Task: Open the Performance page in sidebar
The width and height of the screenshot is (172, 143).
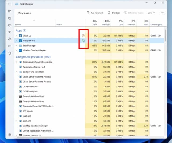Action: tap(10, 18)
